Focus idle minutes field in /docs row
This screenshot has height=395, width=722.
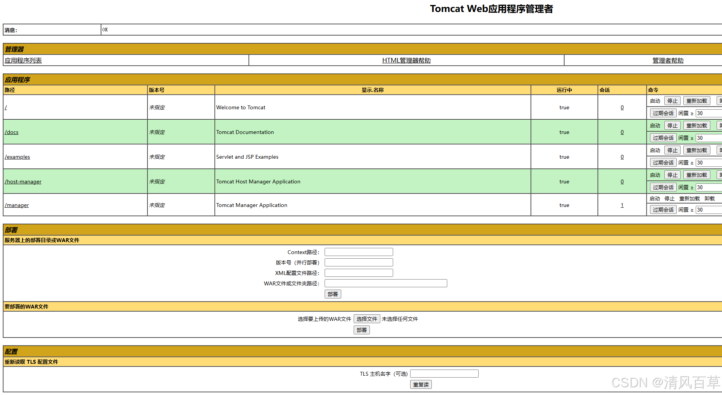pyautogui.click(x=709, y=138)
